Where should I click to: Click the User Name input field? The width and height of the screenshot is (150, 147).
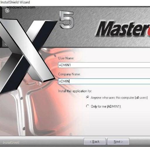pyautogui.click(x=104, y=65)
